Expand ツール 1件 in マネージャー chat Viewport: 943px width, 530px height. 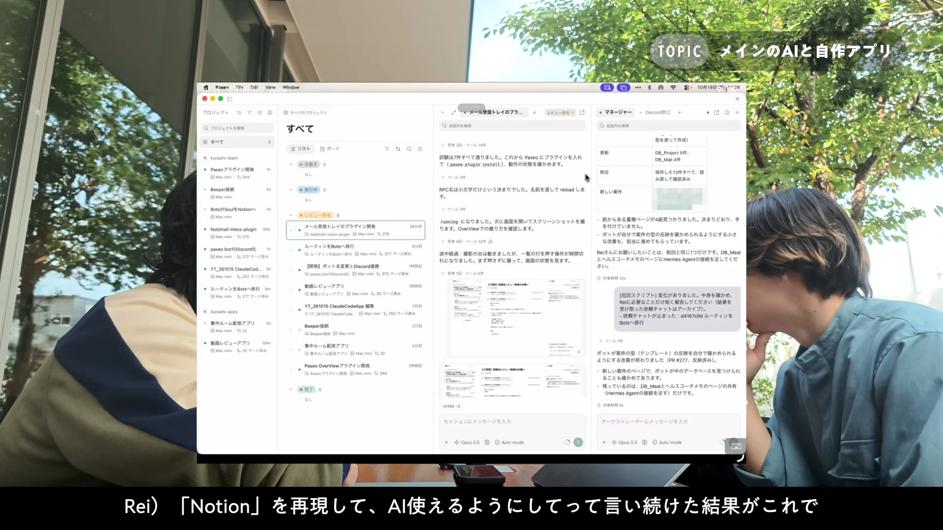point(611,341)
